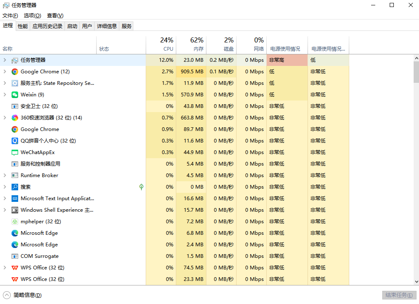This screenshot has height=304, width=419.
Task: Click the vertical scrollbar thumb
Action: (417, 72)
